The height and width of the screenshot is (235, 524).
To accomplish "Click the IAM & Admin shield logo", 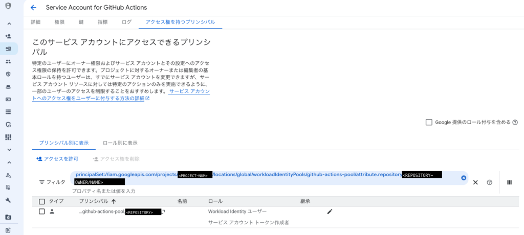I will (x=9, y=6).
